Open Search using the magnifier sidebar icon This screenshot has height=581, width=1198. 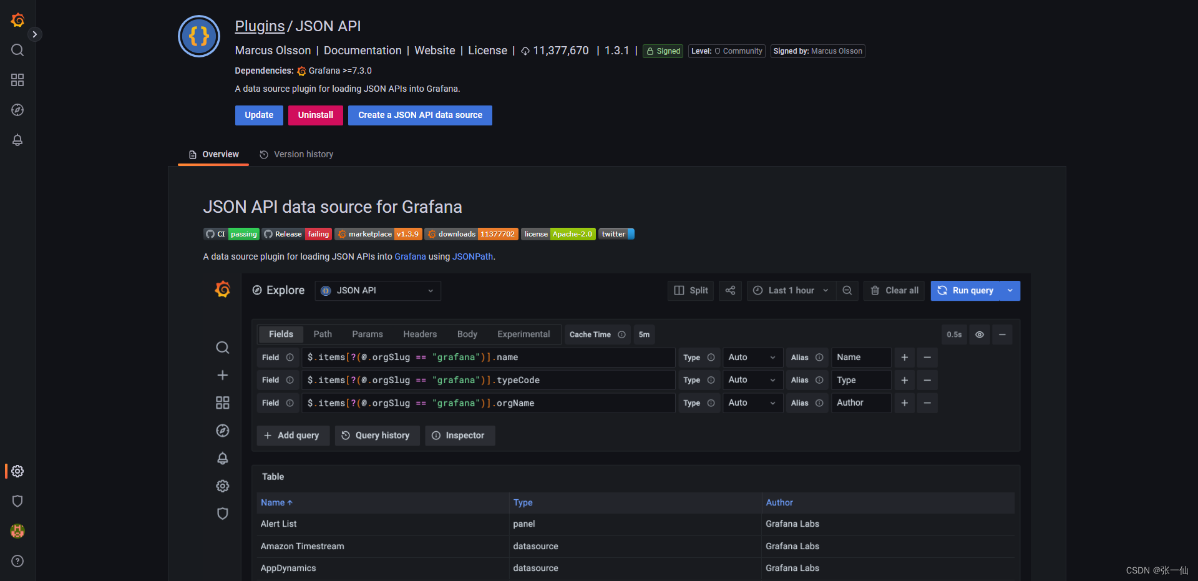(17, 50)
